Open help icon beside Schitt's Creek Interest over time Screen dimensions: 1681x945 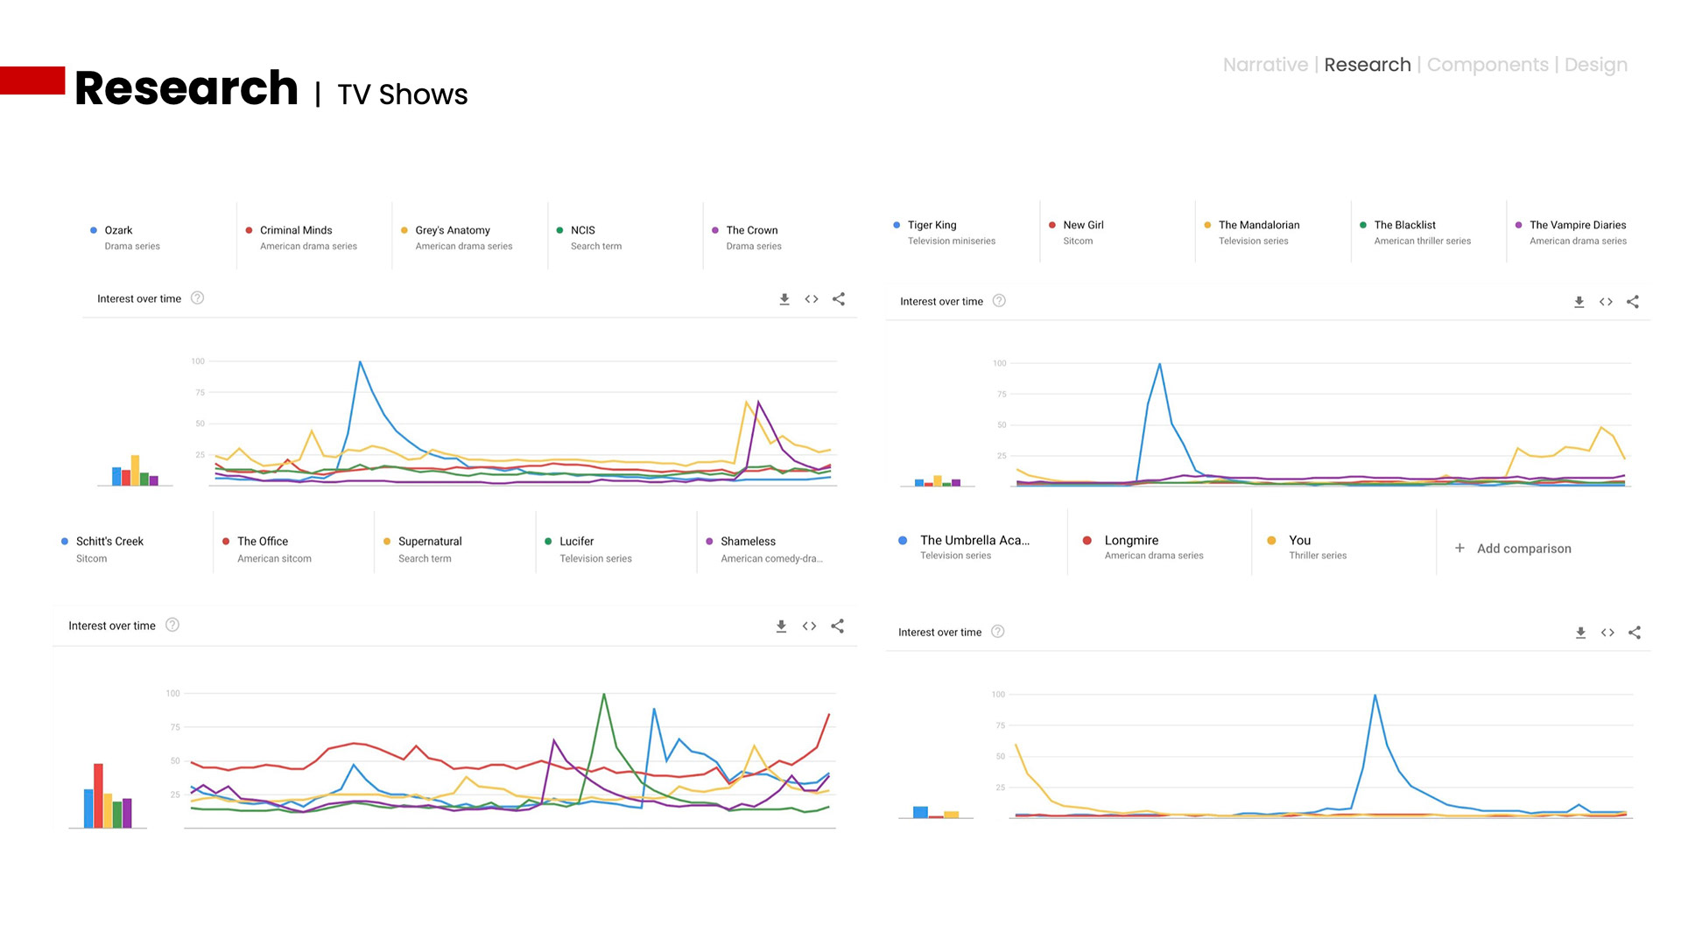coord(172,625)
